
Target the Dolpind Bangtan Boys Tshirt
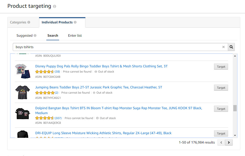pyautogui.click(x=221, y=109)
